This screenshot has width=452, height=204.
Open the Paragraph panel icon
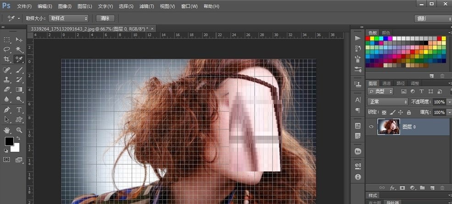pyautogui.click(x=358, y=110)
